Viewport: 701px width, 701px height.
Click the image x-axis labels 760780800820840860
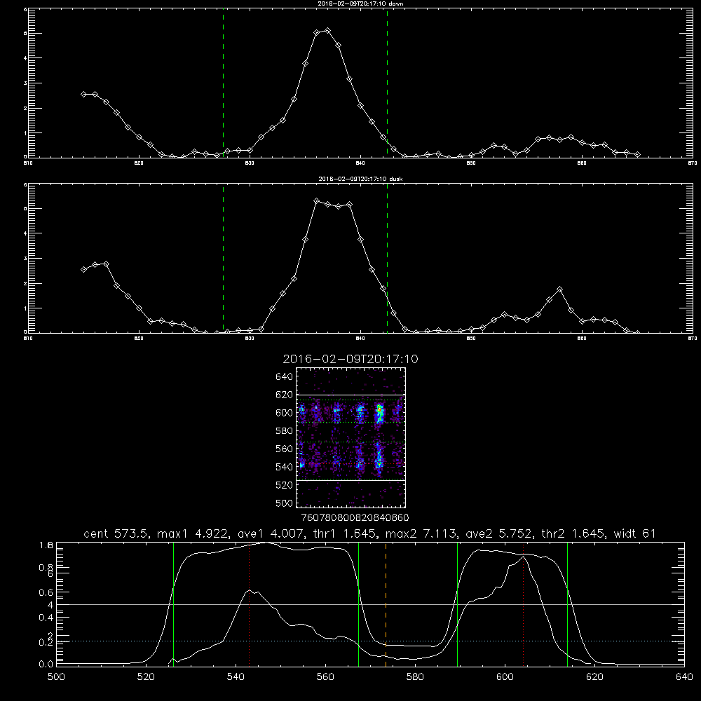(355, 517)
